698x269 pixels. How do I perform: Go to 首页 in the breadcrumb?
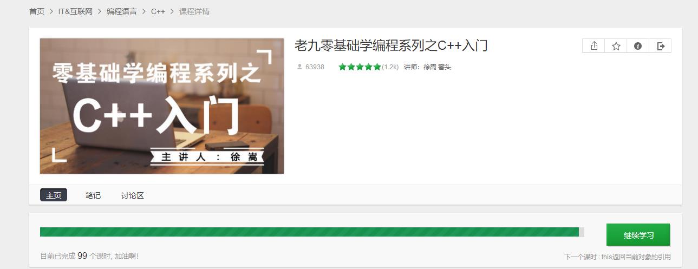tap(37, 11)
